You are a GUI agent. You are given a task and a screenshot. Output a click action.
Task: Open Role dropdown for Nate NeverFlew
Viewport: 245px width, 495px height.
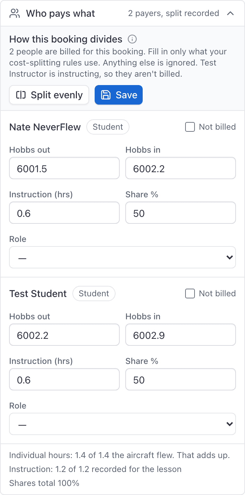[x=122, y=257]
